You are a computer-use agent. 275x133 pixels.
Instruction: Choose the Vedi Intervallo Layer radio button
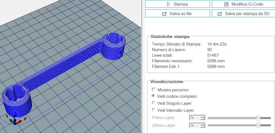click(x=154, y=110)
